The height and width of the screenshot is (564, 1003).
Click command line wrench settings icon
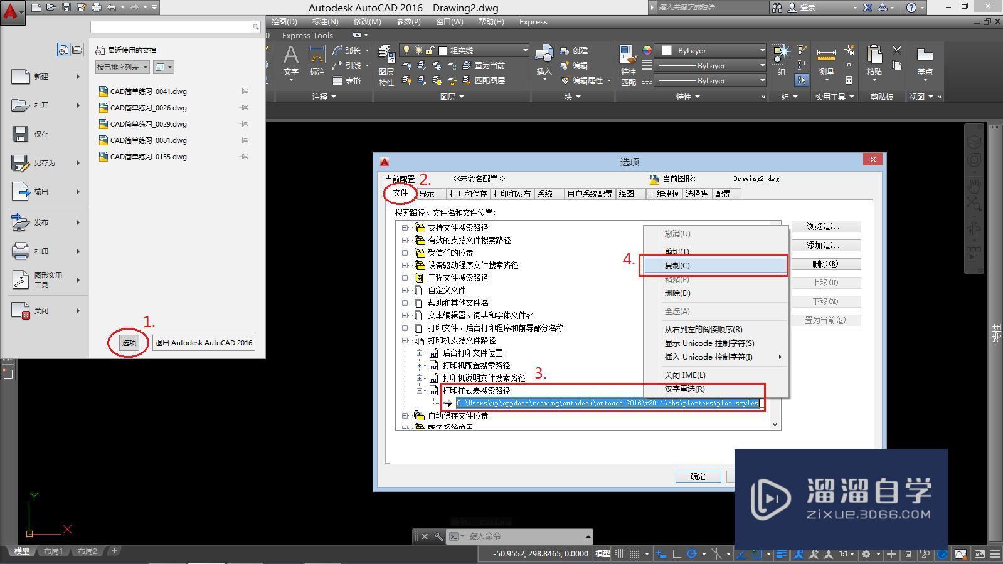click(438, 536)
